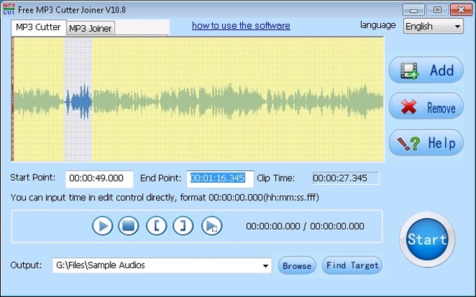Screen dimensions: 476x297
Task: Switch to the MP3 Joiner tab
Action: click(91, 28)
